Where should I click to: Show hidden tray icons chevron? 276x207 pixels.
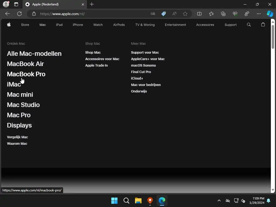[219, 201]
